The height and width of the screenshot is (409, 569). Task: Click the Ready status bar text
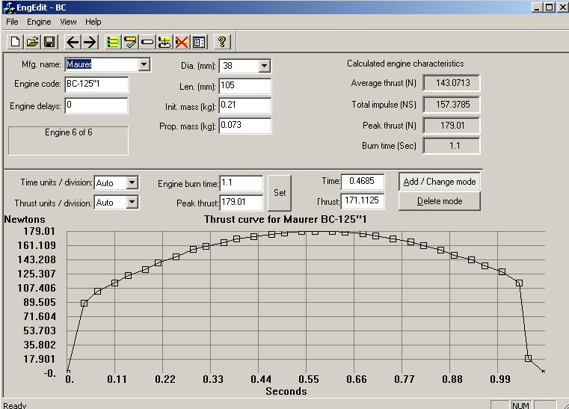click(15, 405)
